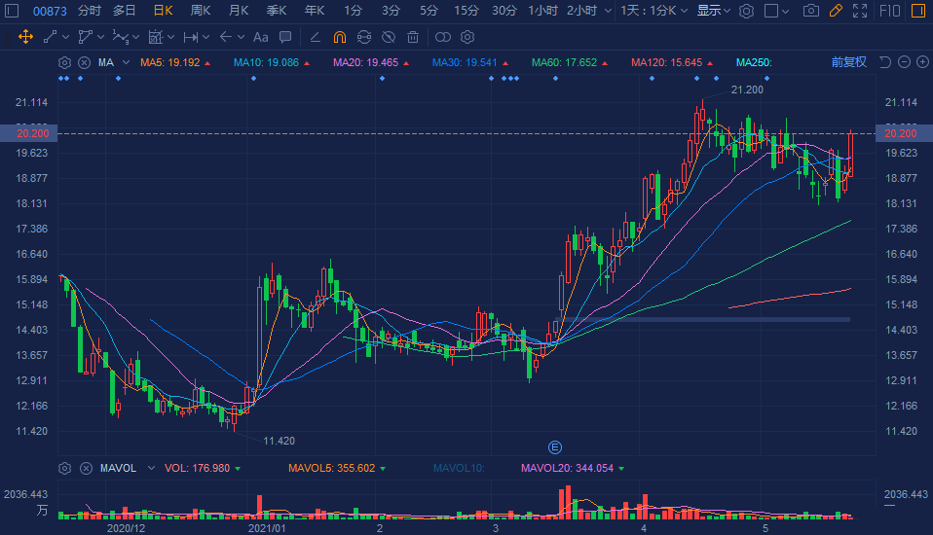Screen dimensions: 933x535
Task: Click the screenshot camera icon
Action: tap(810, 11)
